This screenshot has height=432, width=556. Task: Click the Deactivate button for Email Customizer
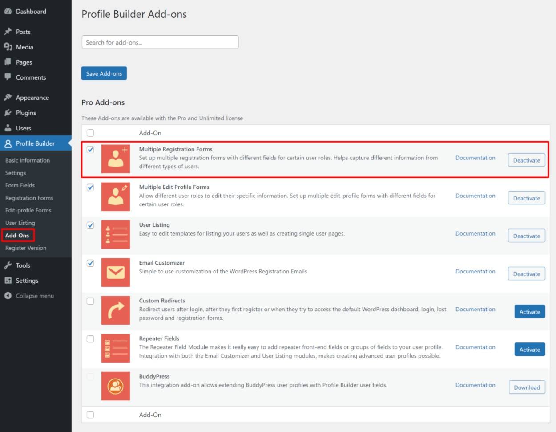tap(526, 273)
